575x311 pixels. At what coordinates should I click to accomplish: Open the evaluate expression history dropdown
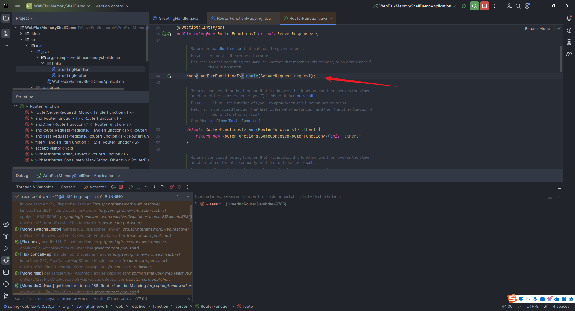(559, 197)
